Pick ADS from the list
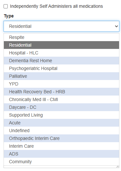The width and height of the screenshot is (121, 171). click(x=61, y=154)
